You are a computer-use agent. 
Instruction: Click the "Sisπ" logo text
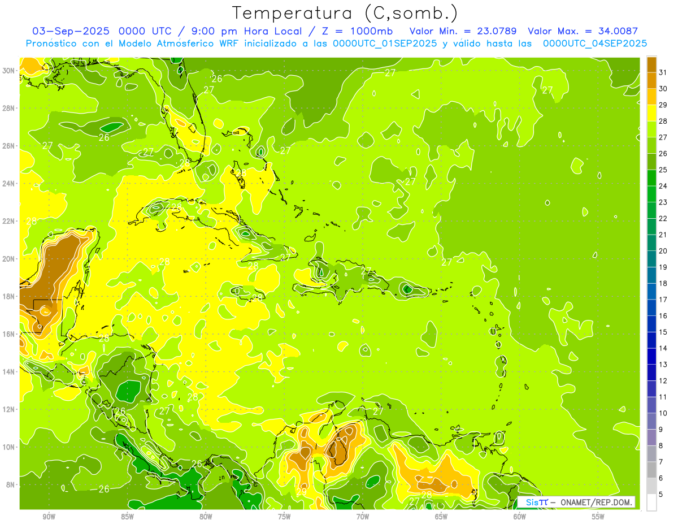tap(537, 502)
